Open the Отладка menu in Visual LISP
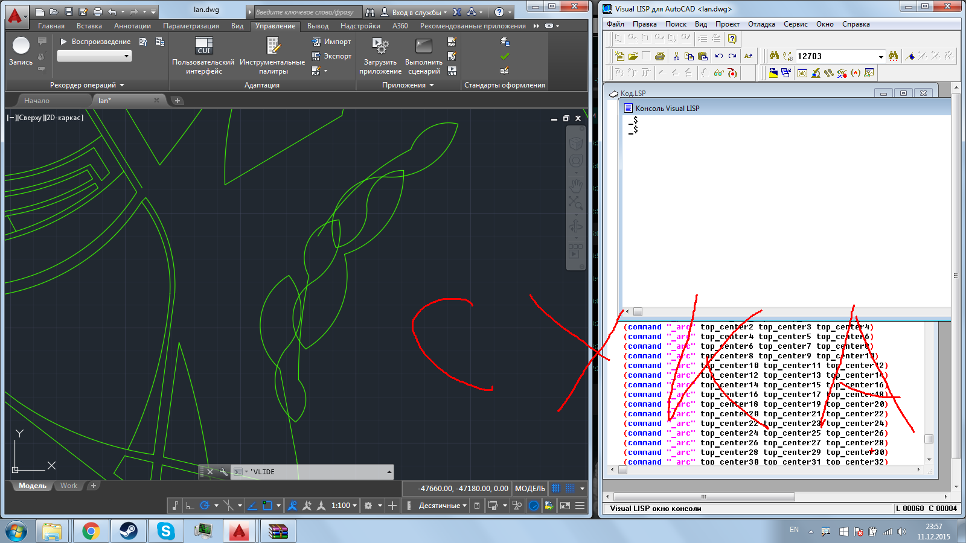Screen dimensions: 966x543 761,24
